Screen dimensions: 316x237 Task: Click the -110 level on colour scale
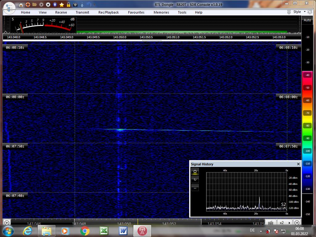[x=307, y=164]
